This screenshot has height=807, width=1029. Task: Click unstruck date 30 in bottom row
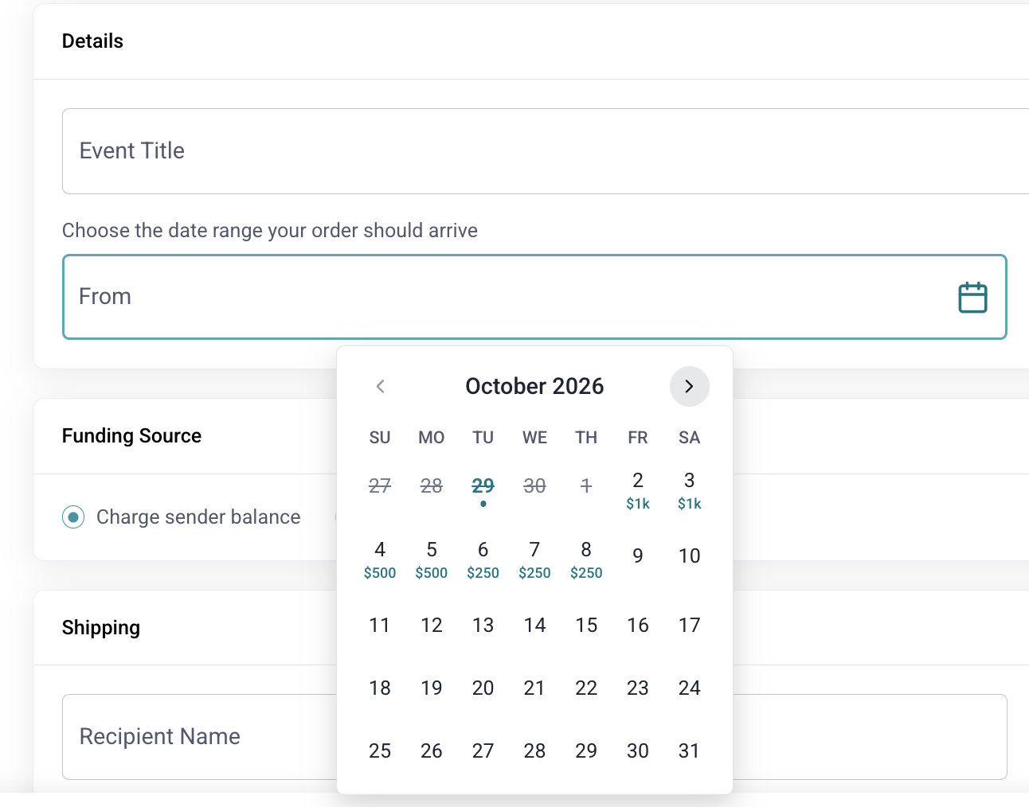[x=638, y=751]
